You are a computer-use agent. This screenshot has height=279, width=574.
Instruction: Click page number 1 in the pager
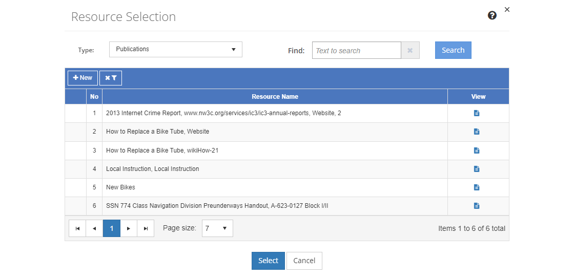(112, 228)
